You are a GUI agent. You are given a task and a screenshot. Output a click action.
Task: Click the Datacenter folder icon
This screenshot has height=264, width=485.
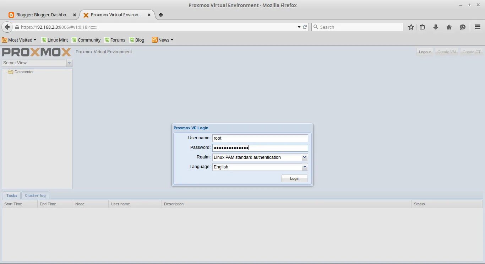(x=11, y=72)
